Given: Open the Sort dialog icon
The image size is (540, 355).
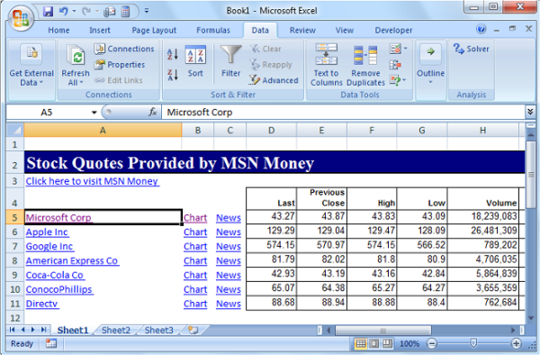Looking at the screenshot, I should pyautogui.click(x=195, y=61).
